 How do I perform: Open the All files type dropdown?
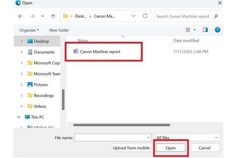click(x=188, y=138)
